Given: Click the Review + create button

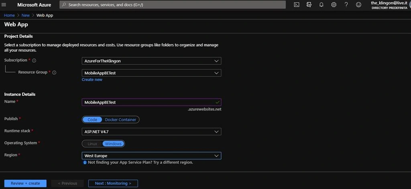Looking at the screenshot, I should [25, 183].
